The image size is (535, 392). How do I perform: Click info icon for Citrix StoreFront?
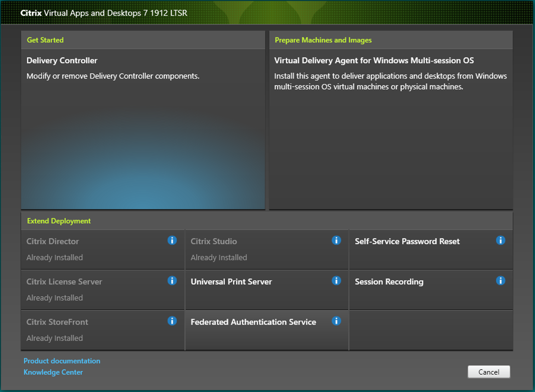[172, 321]
